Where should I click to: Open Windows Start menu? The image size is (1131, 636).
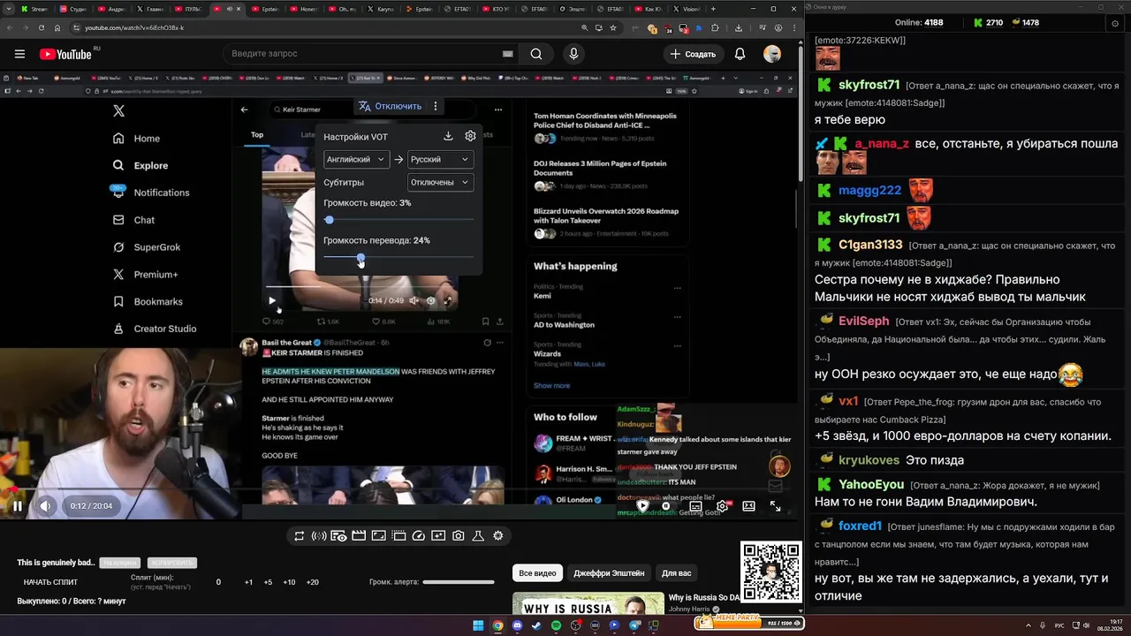coord(478,625)
